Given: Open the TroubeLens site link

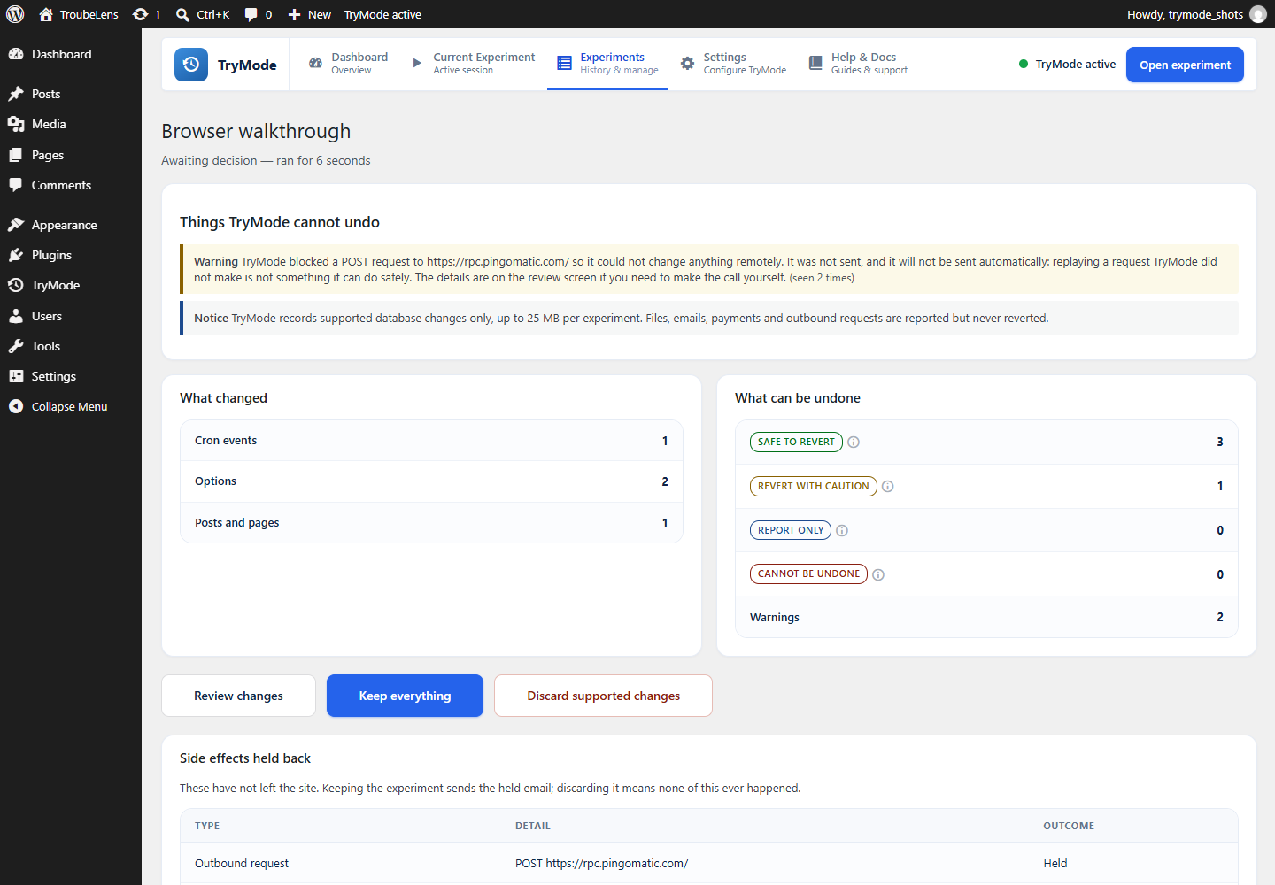Looking at the screenshot, I should [79, 14].
